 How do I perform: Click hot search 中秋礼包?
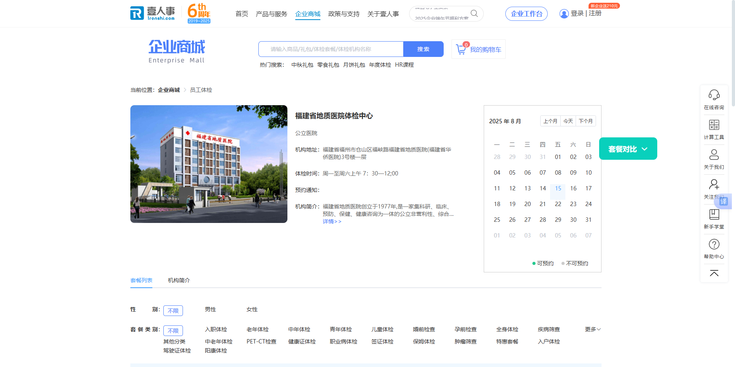pos(302,65)
